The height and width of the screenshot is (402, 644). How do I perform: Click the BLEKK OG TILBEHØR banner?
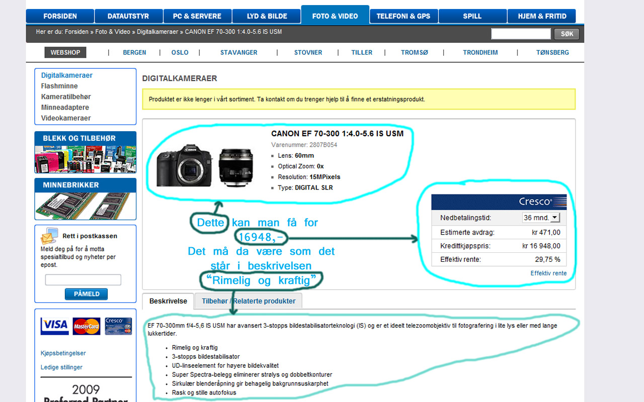pos(86,152)
